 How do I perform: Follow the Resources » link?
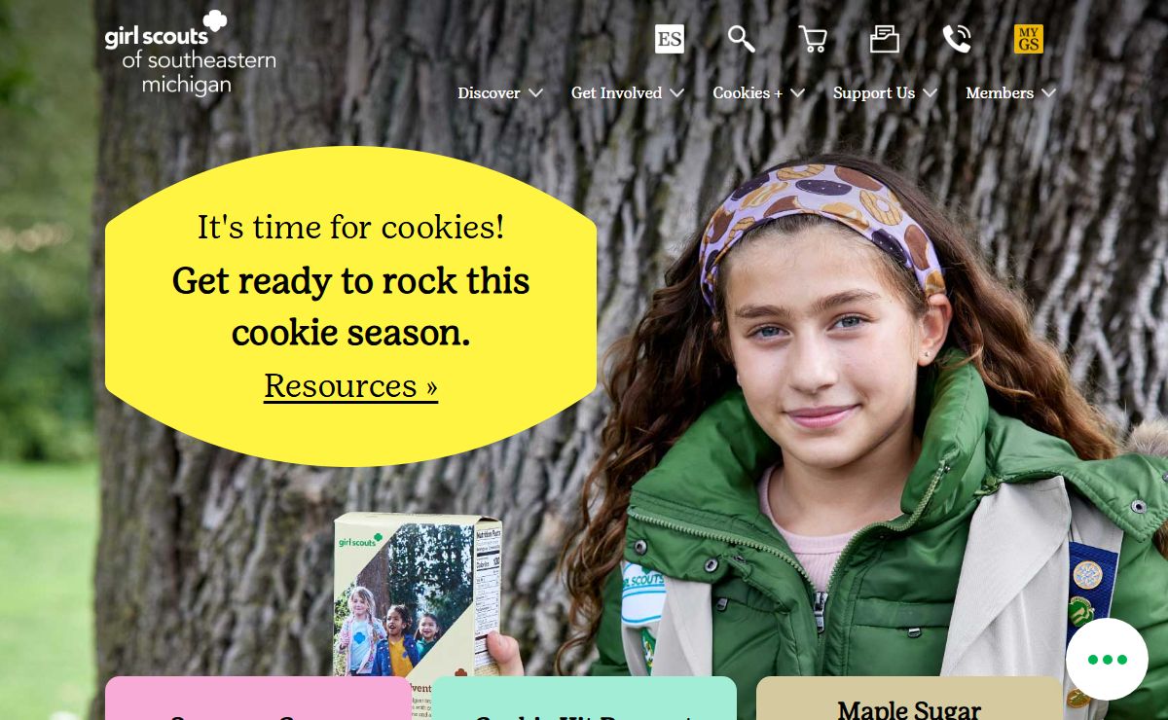350,386
